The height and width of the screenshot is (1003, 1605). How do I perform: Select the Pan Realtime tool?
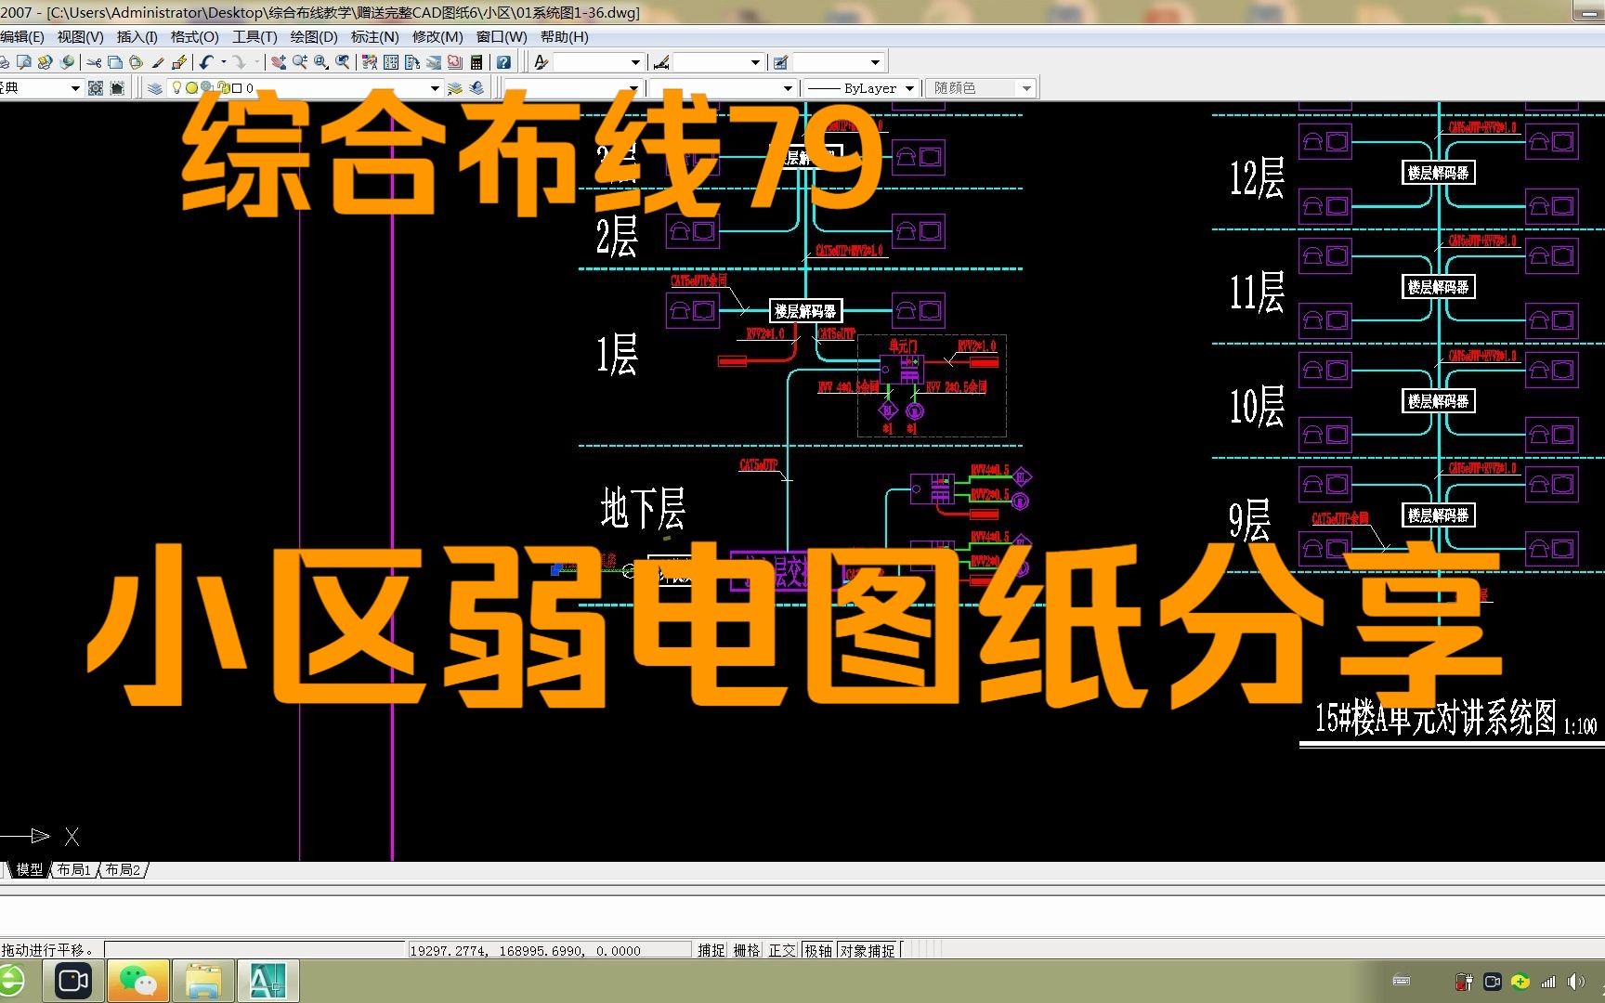279,62
